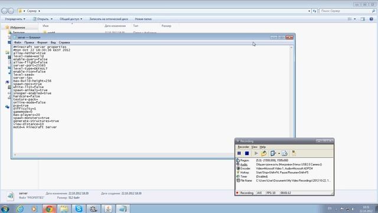Screen dimensions: 378x213
Task: Open the Файл menu in Notepad
Action: (18, 43)
